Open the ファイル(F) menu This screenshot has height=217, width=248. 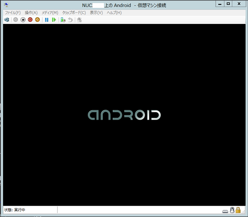coord(13,13)
